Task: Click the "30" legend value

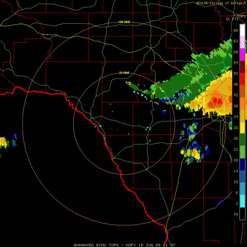Action: tap(236, 128)
